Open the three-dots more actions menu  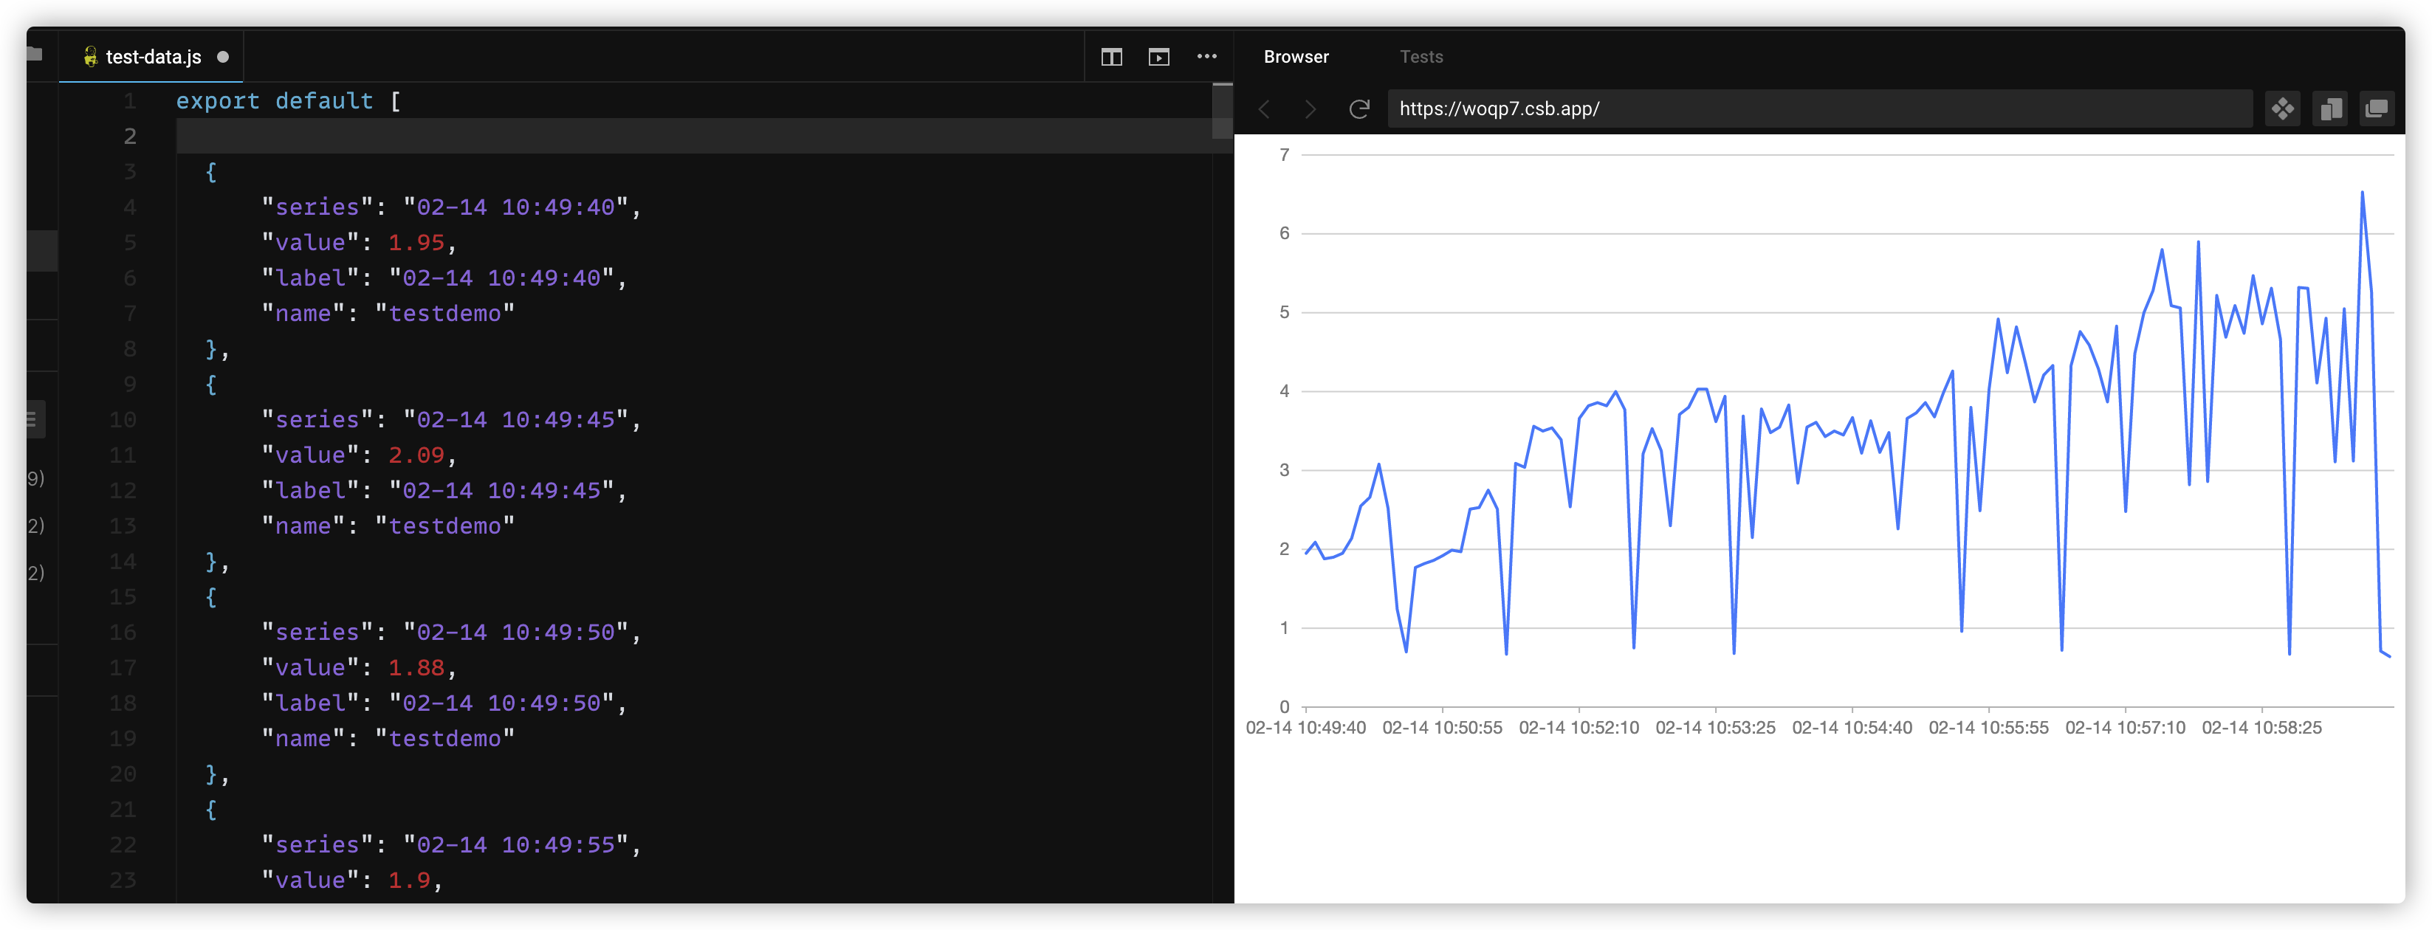point(1206,57)
